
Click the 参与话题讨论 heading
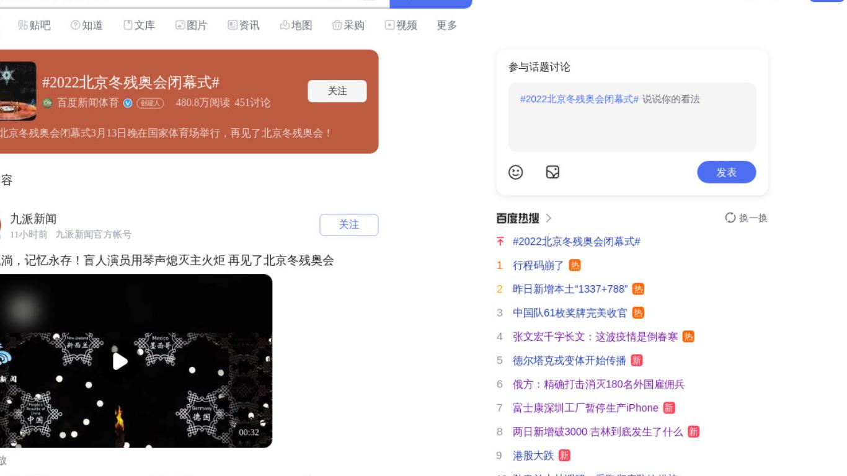(x=539, y=67)
